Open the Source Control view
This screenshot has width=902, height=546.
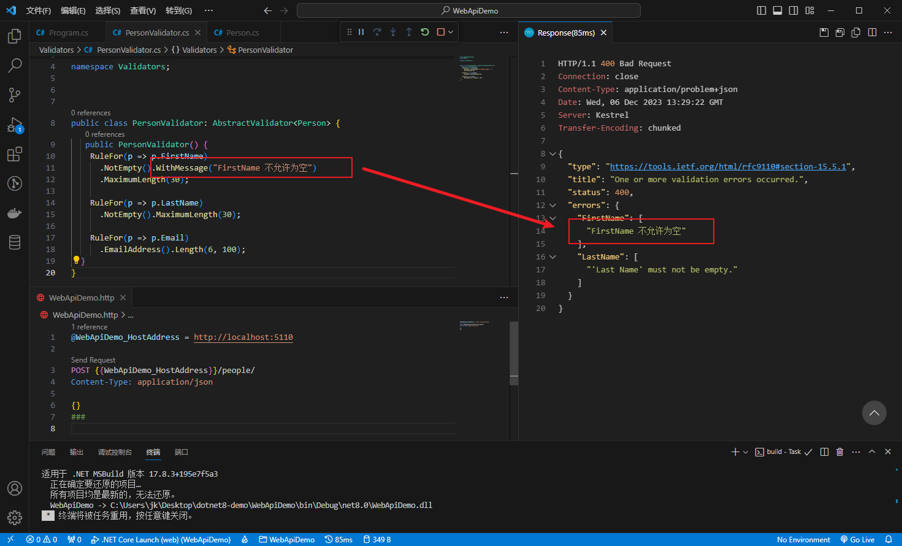click(x=15, y=95)
